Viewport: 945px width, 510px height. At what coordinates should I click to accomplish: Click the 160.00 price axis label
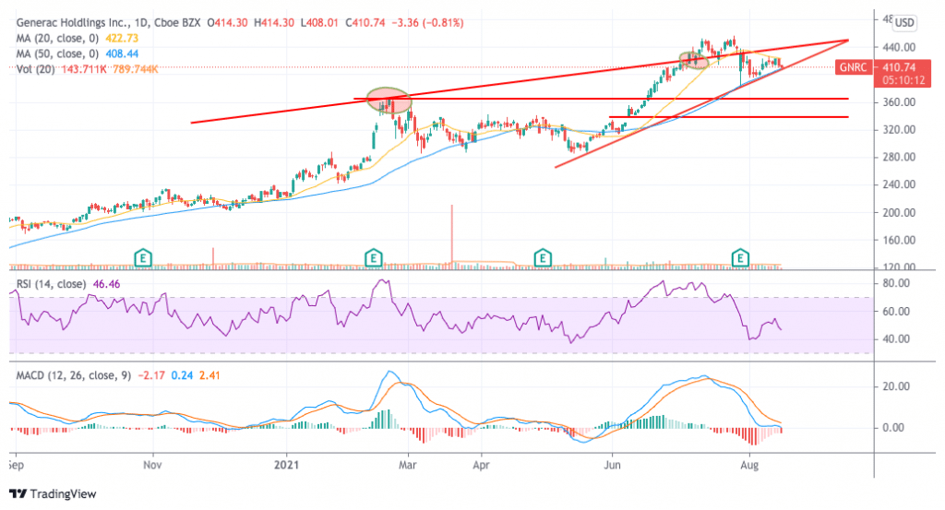[x=899, y=241]
